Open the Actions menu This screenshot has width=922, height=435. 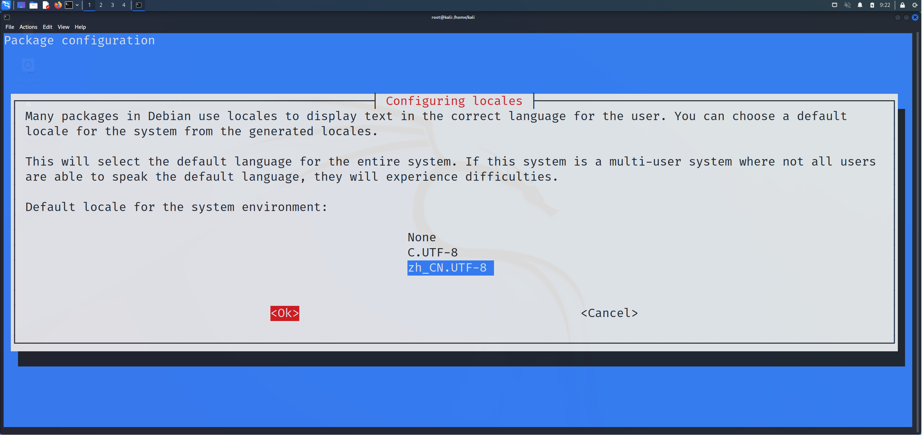[x=28, y=27]
